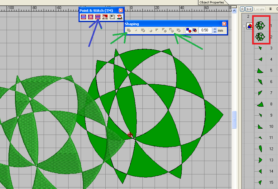Select object 11 thumbnail in list
The image size is (278, 189).
click(260, 137)
